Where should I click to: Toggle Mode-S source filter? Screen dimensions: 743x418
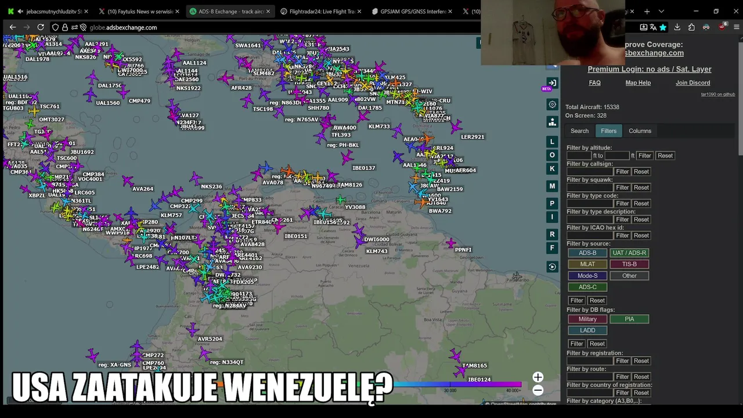tap(587, 276)
